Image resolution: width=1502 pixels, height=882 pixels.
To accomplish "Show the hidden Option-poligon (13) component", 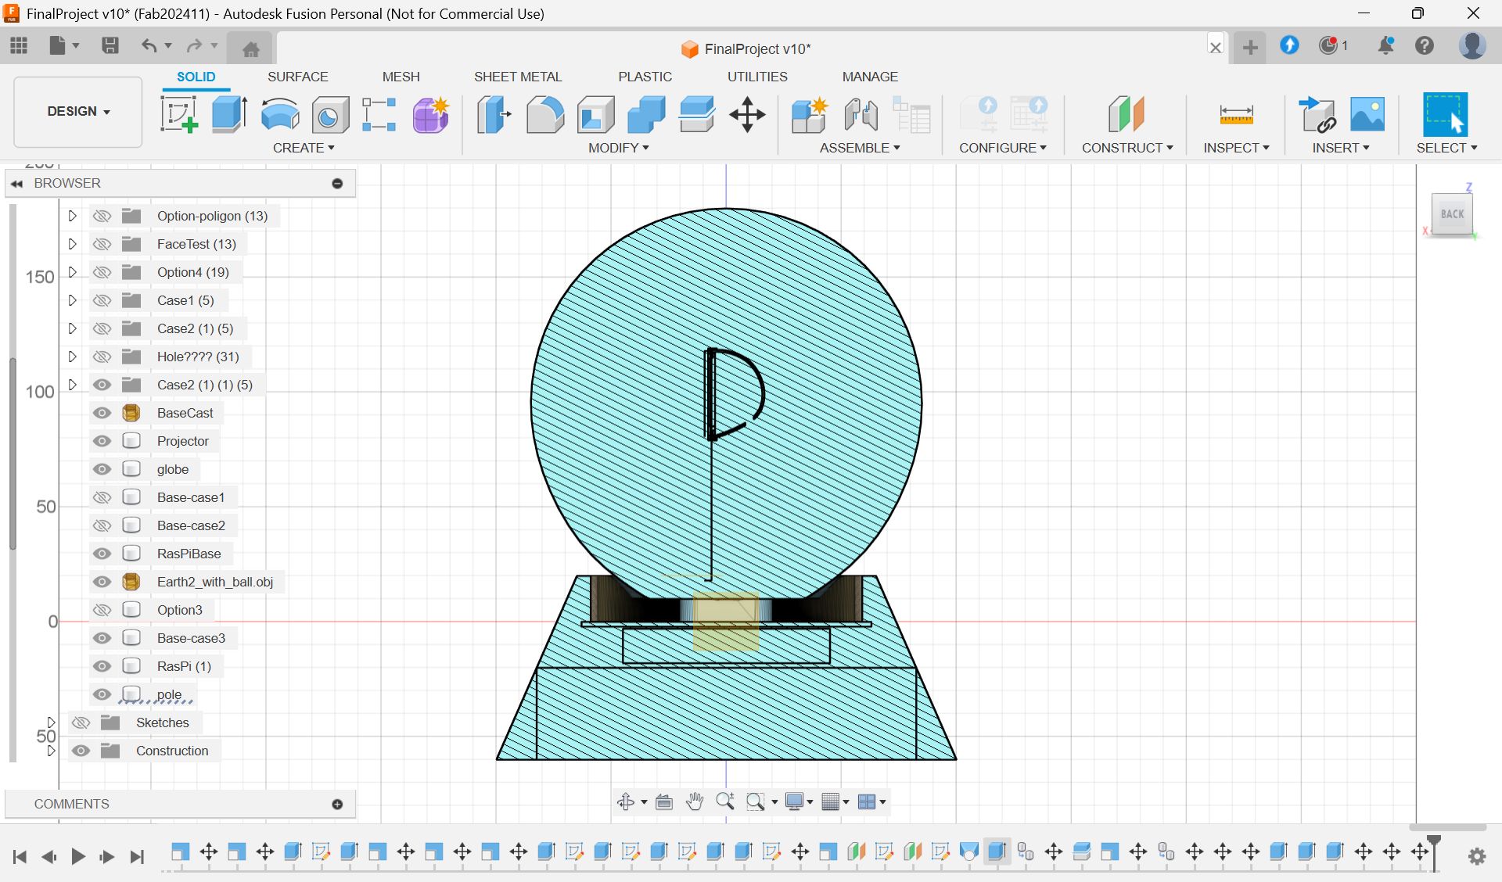I will (x=102, y=216).
